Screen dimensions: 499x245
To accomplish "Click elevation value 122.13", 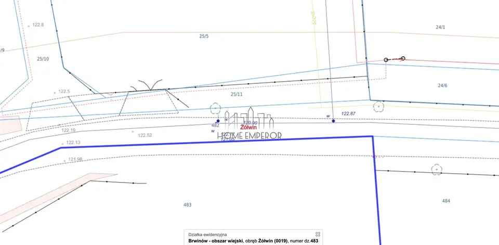I will pyautogui.click(x=73, y=143).
